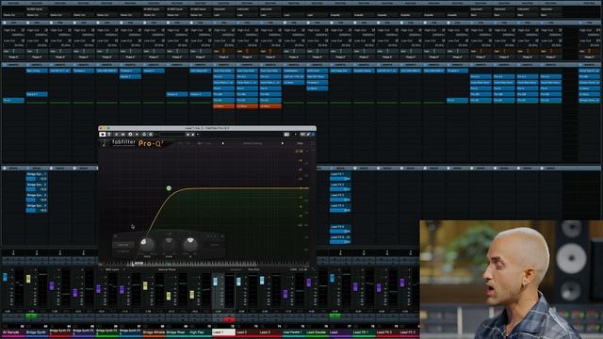Select the Bridge Whistle channel

154,332
